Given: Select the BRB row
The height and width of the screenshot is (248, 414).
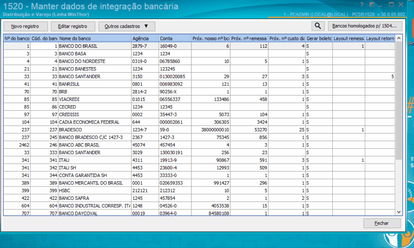Looking at the screenshot, I should 199,91.
